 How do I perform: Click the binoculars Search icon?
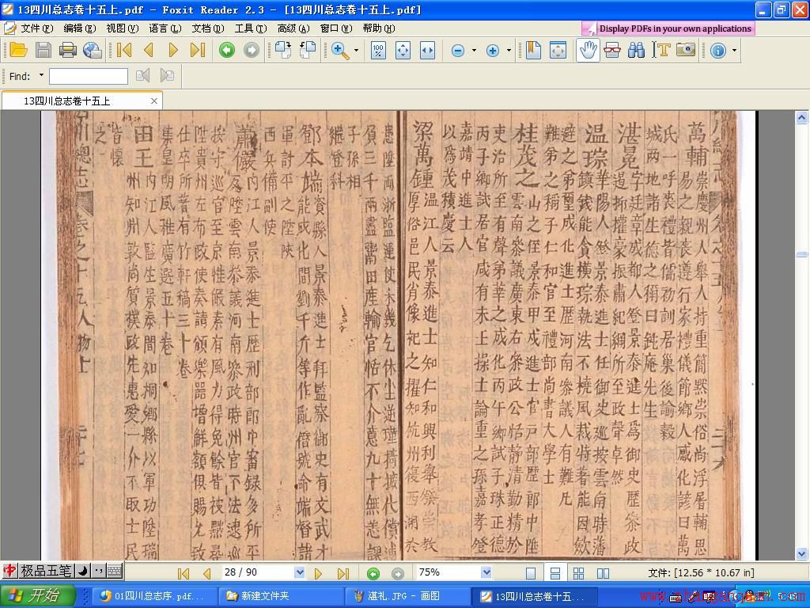[637, 50]
